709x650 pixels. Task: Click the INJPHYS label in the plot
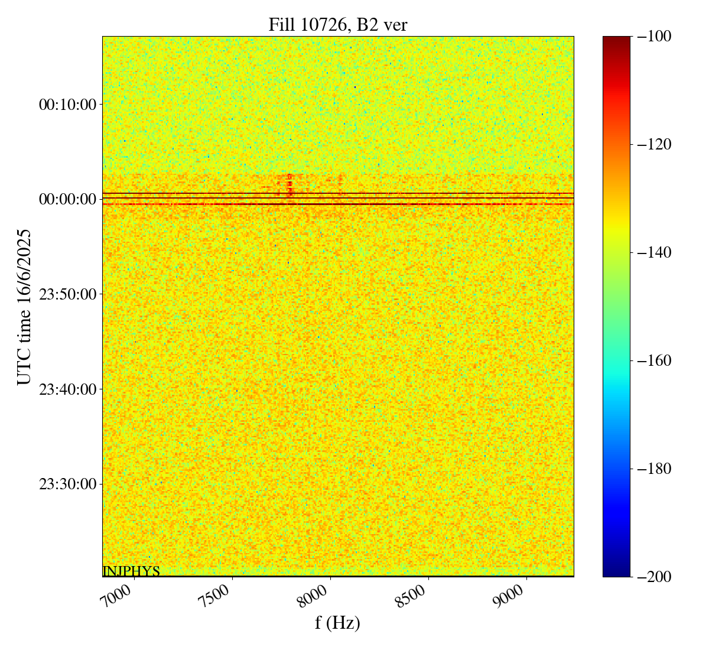(x=131, y=571)
